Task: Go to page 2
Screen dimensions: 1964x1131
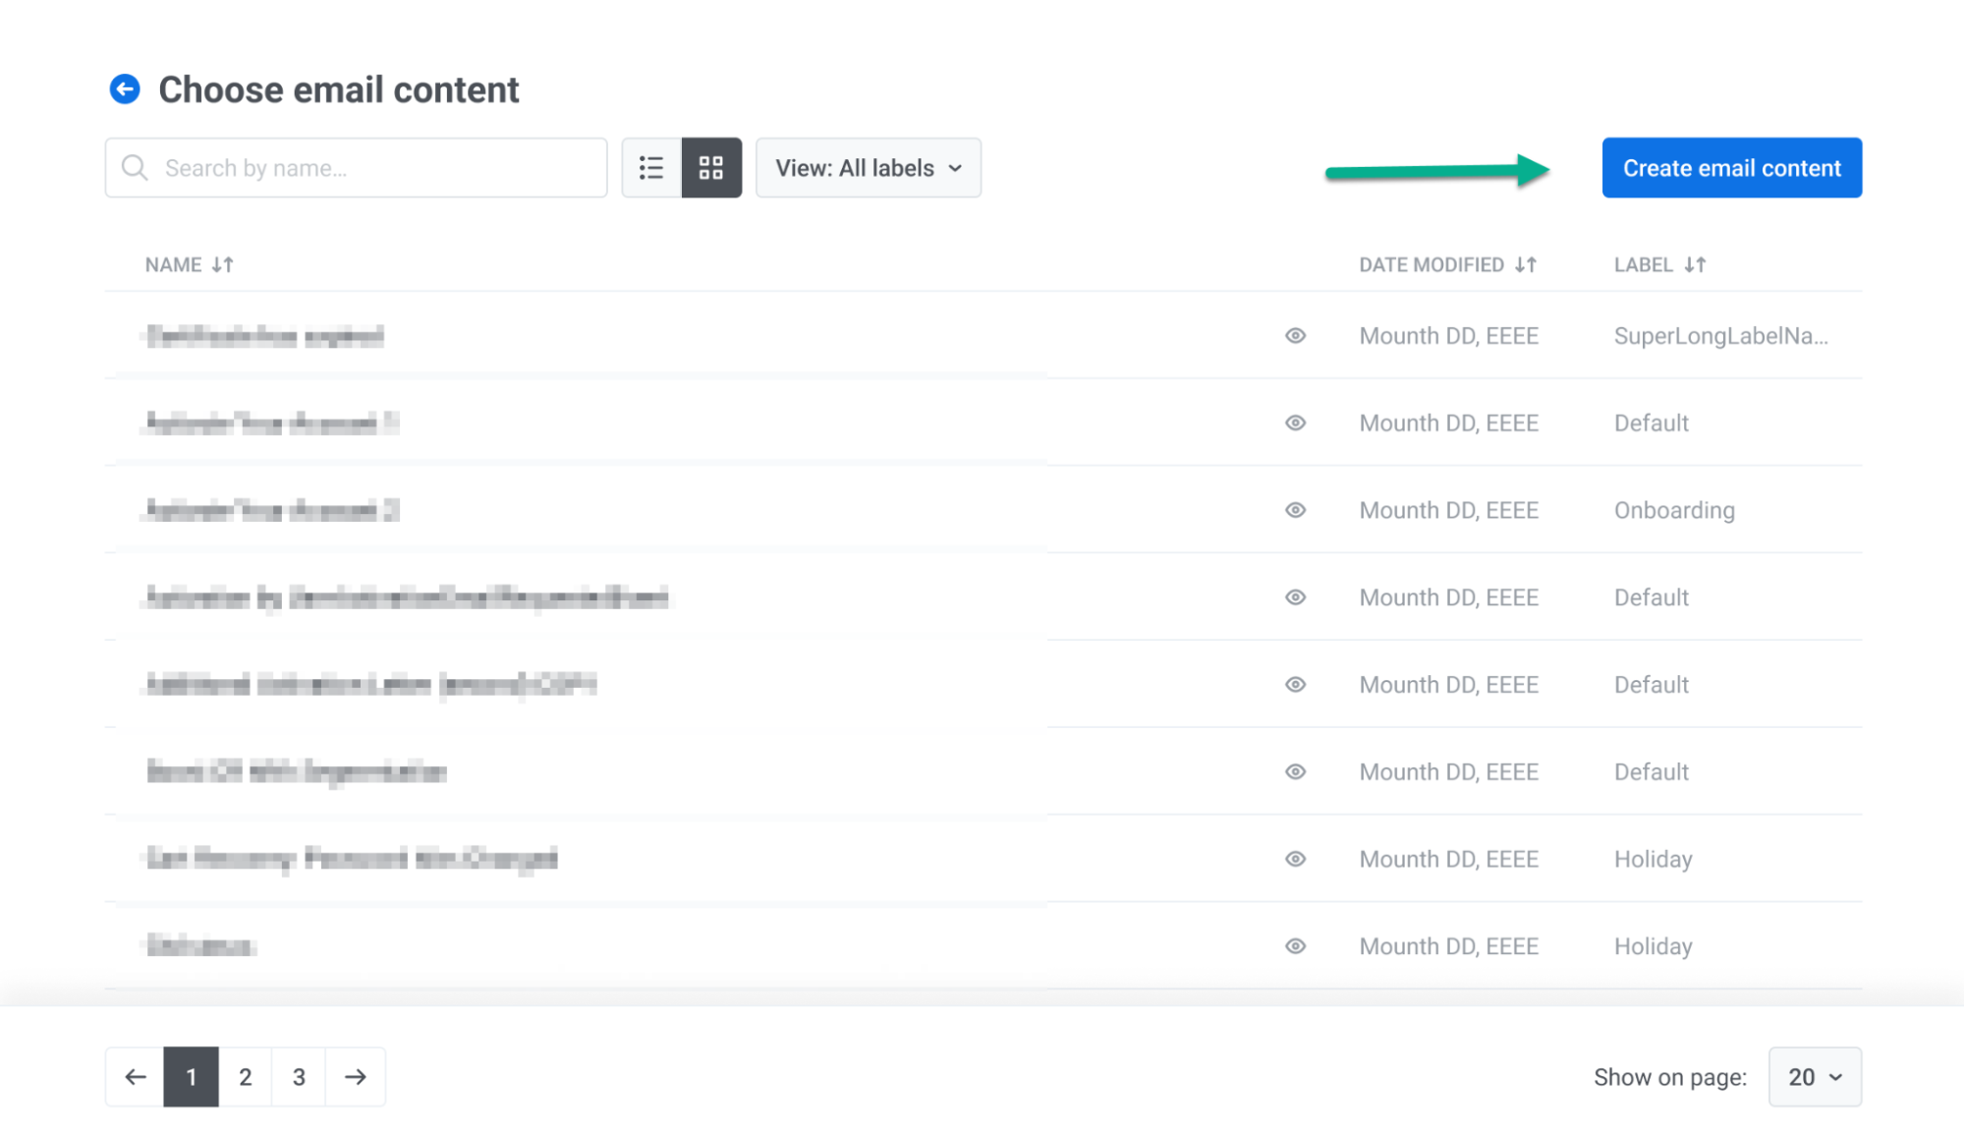Action: pos(245,1077)
